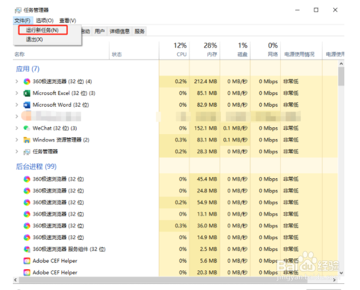
Task: Select the 后台进程 (99) group heading
Action: [36, 167]
